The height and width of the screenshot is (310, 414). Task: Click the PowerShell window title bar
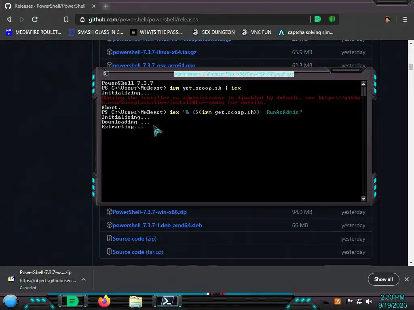click(234, 74)
